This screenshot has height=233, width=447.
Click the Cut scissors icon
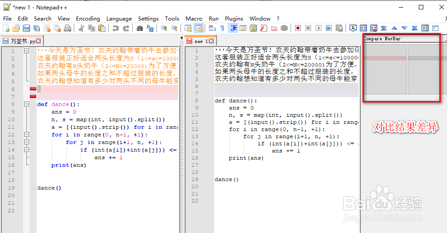pyautogui.click(x=81, y=28)
